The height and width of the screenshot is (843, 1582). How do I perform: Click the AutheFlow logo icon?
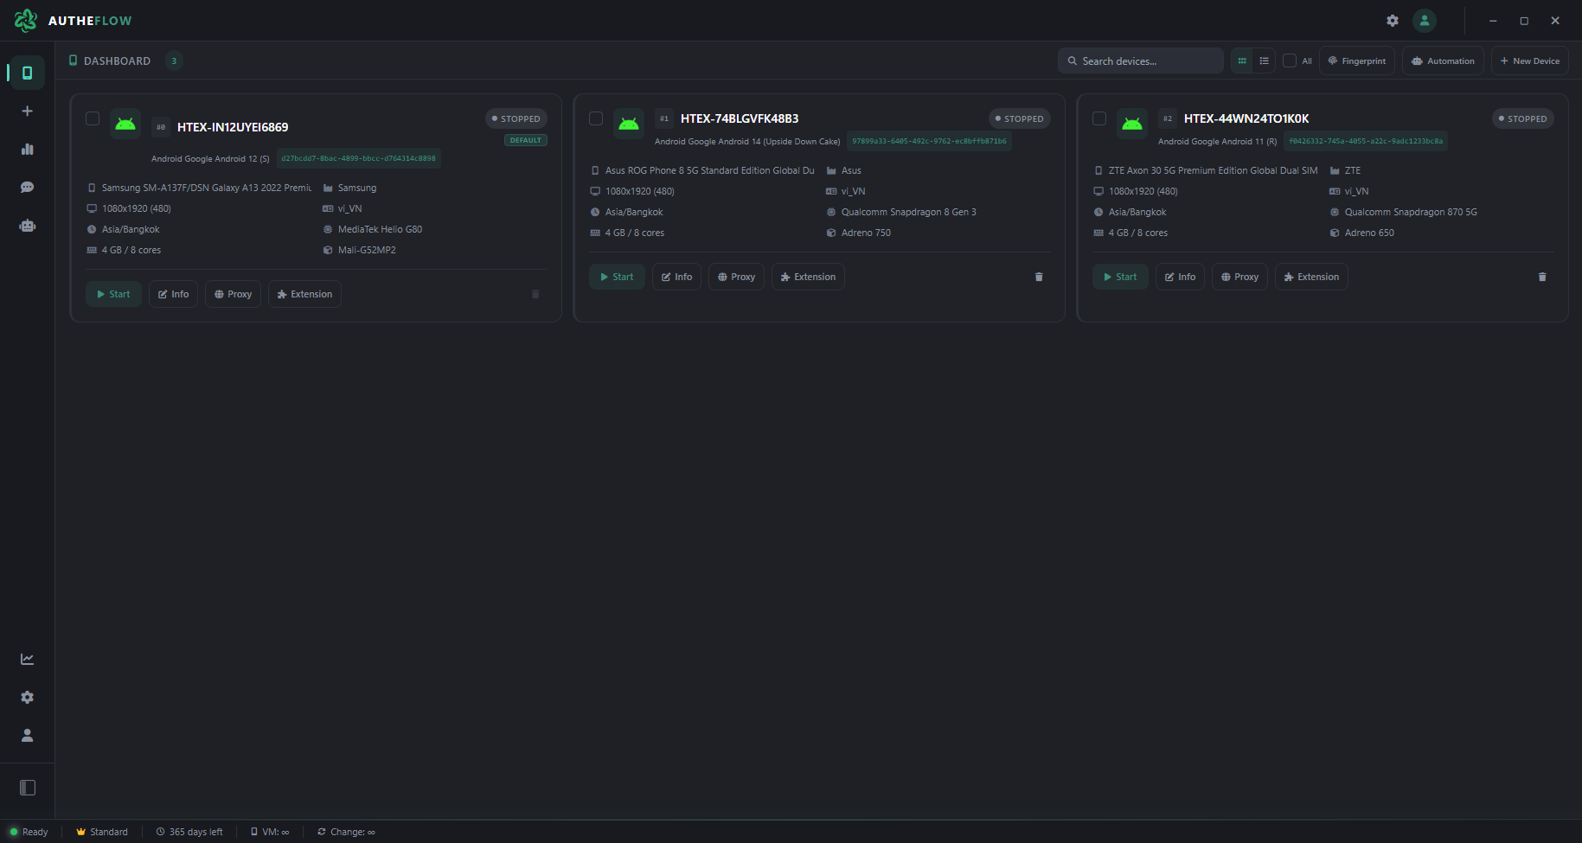point(26,20)
